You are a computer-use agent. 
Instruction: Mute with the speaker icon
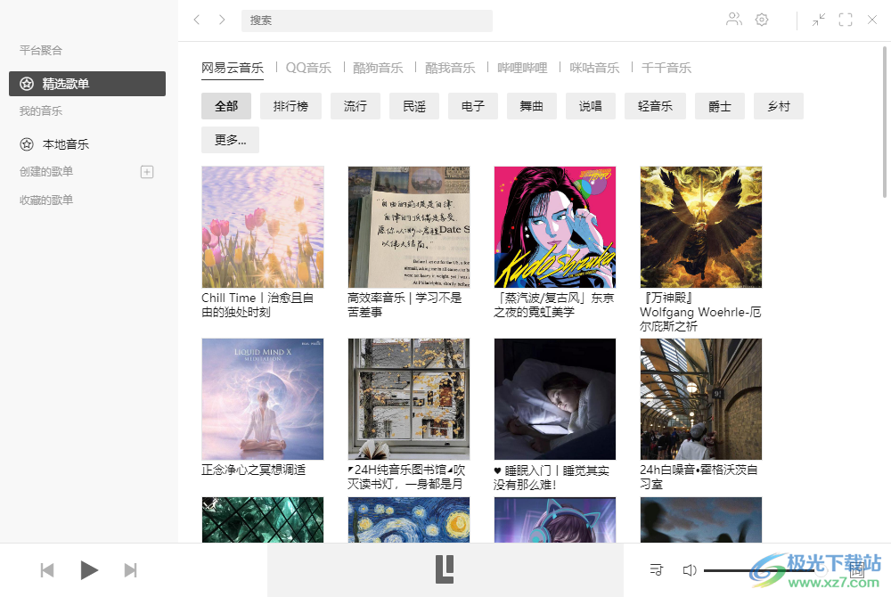pyautogui.click(x=690, y=569)
